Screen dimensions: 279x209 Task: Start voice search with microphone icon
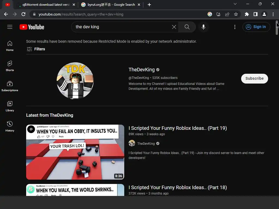click(x=204, y=27)
